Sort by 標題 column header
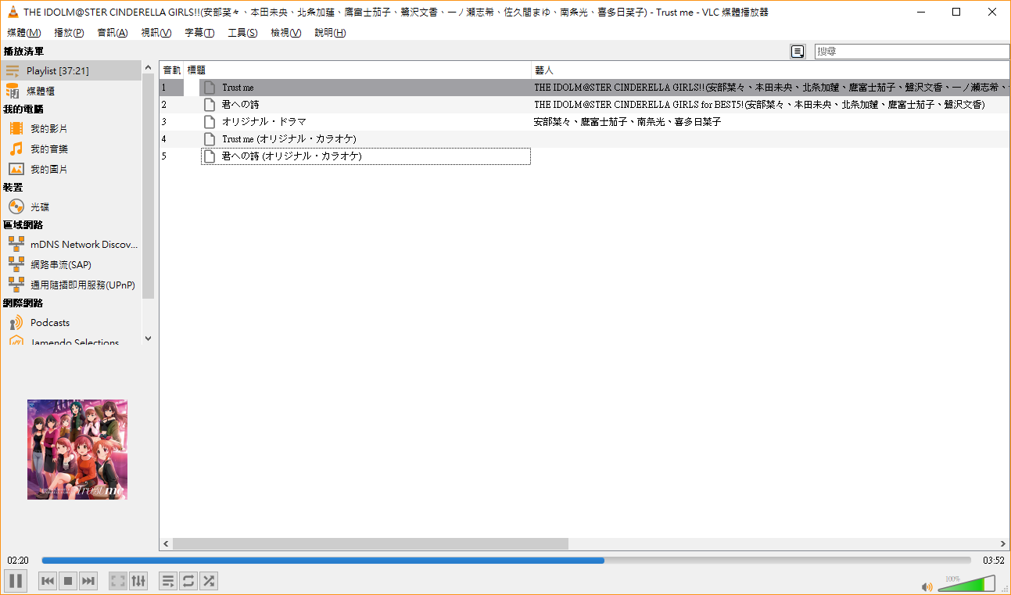This screenshot has width=1011, height=595. [357, 70]
